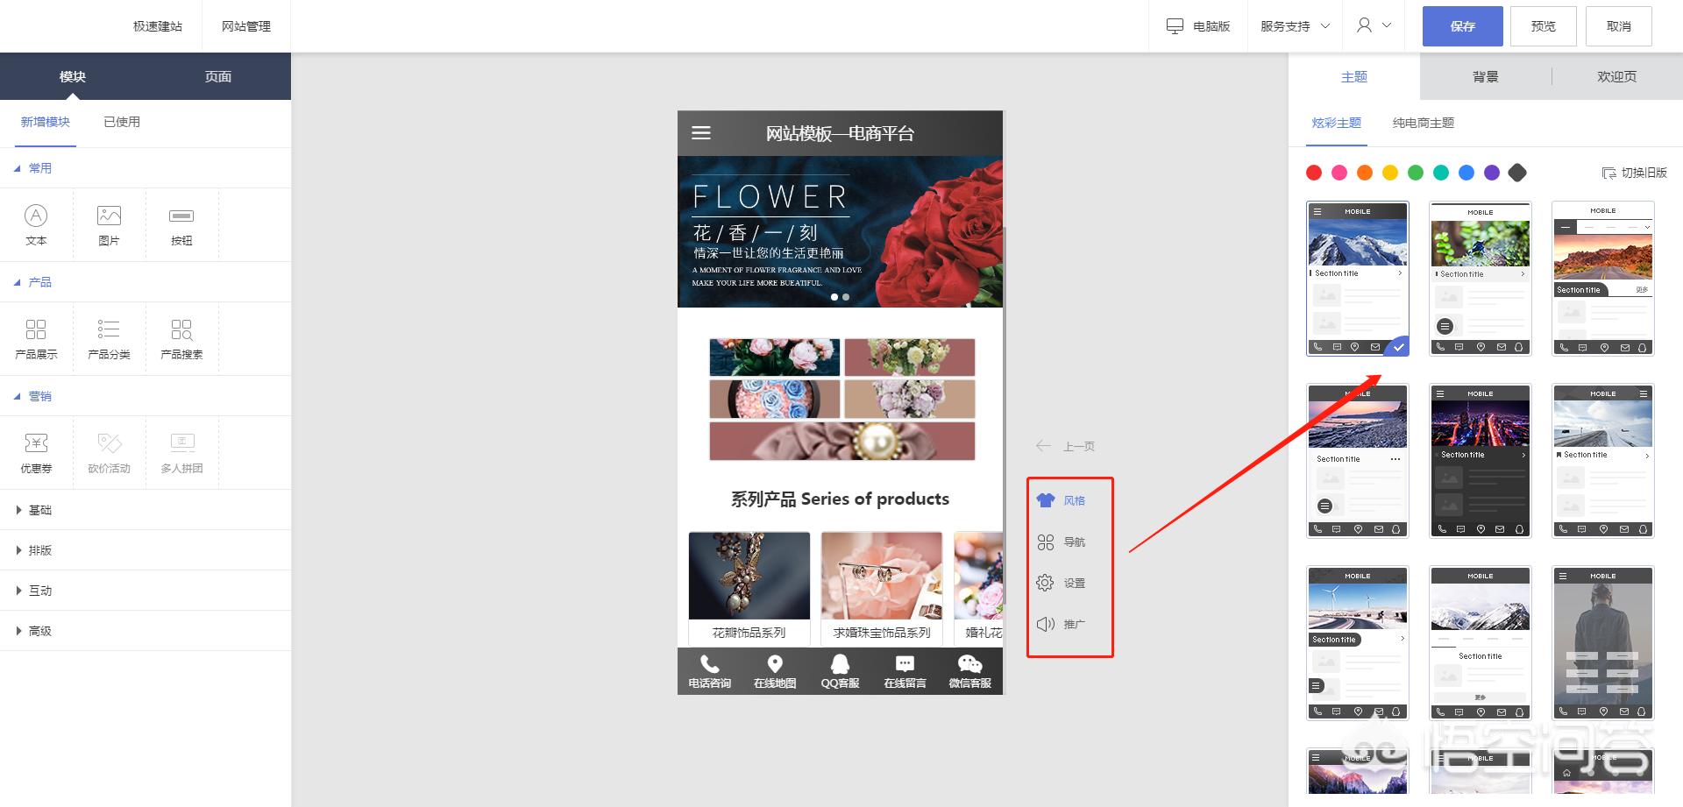
Task: Pick the pink theme color
Action: [1339, 173]
